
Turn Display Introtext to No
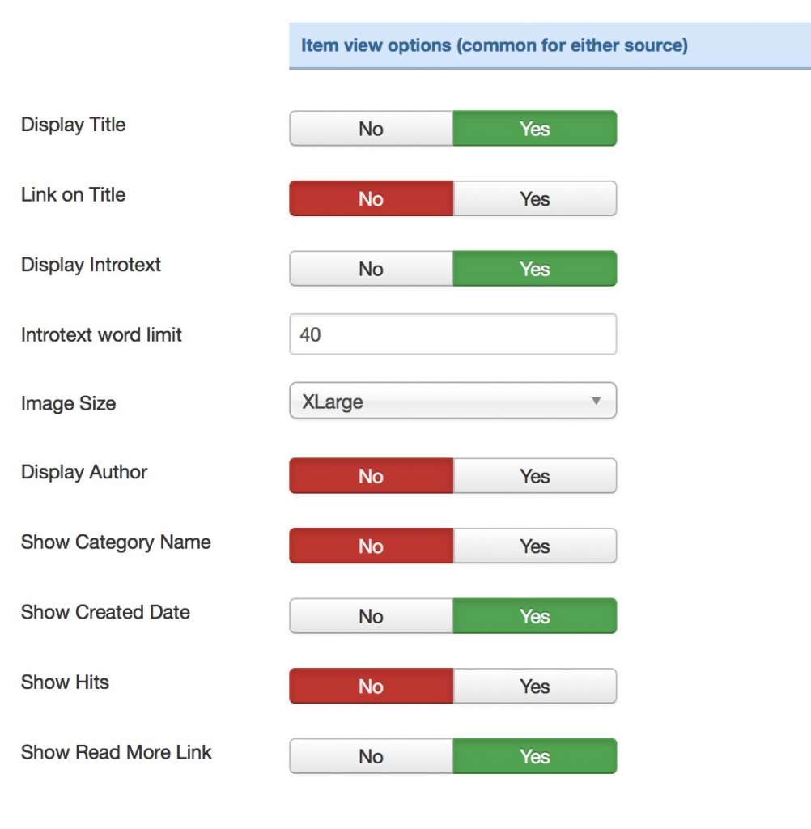[x=371, y=269]
